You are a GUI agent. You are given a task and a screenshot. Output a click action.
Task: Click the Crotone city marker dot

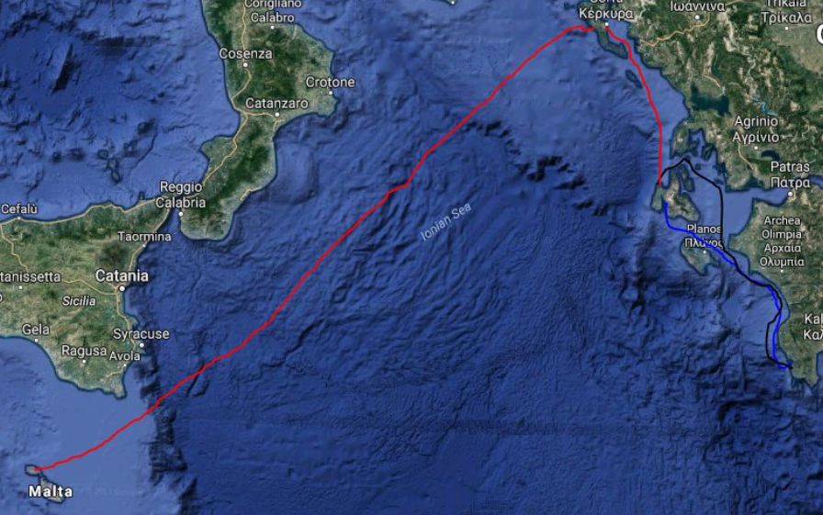(330, 93)
